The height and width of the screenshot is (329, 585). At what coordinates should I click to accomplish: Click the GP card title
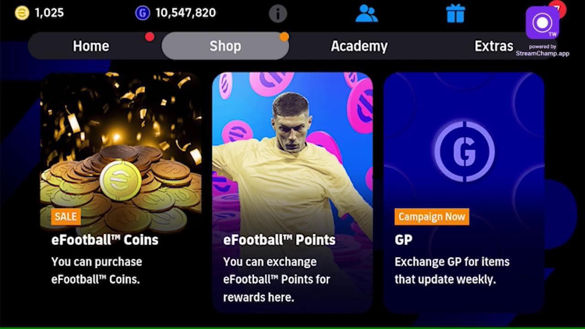coord(404,240)
